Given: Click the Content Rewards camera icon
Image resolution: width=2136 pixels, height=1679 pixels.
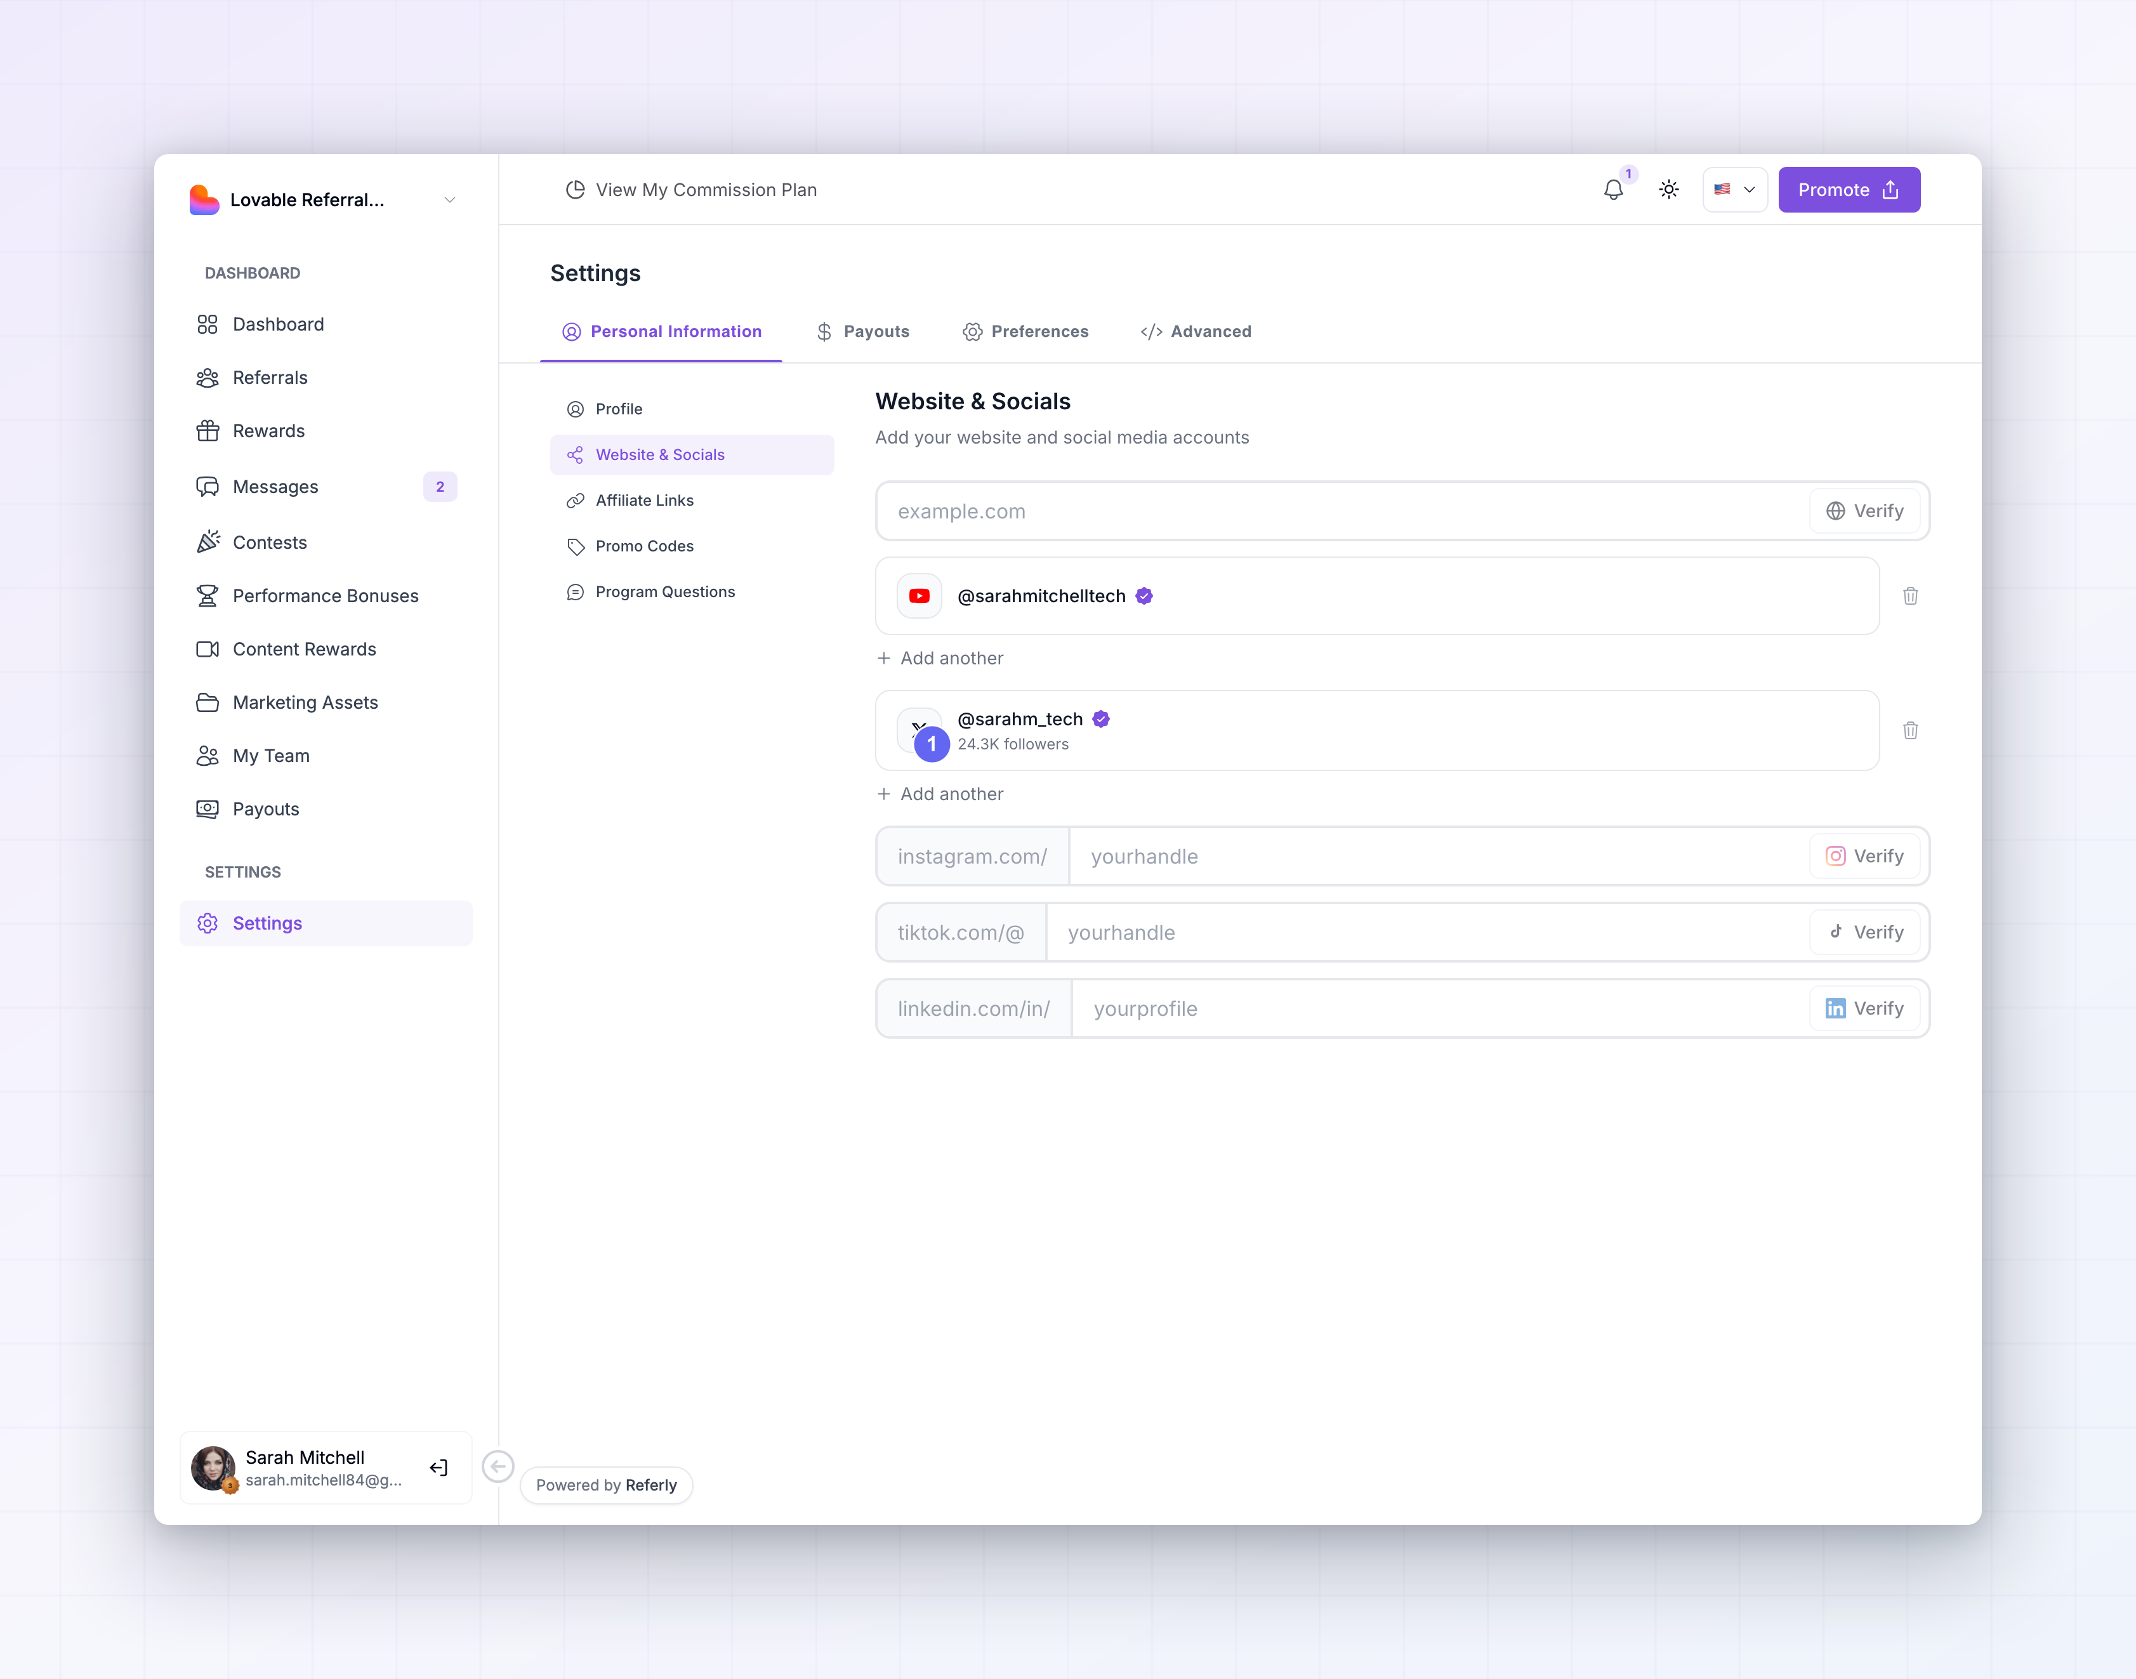Looking at the screenshot, I should point(208,649).
